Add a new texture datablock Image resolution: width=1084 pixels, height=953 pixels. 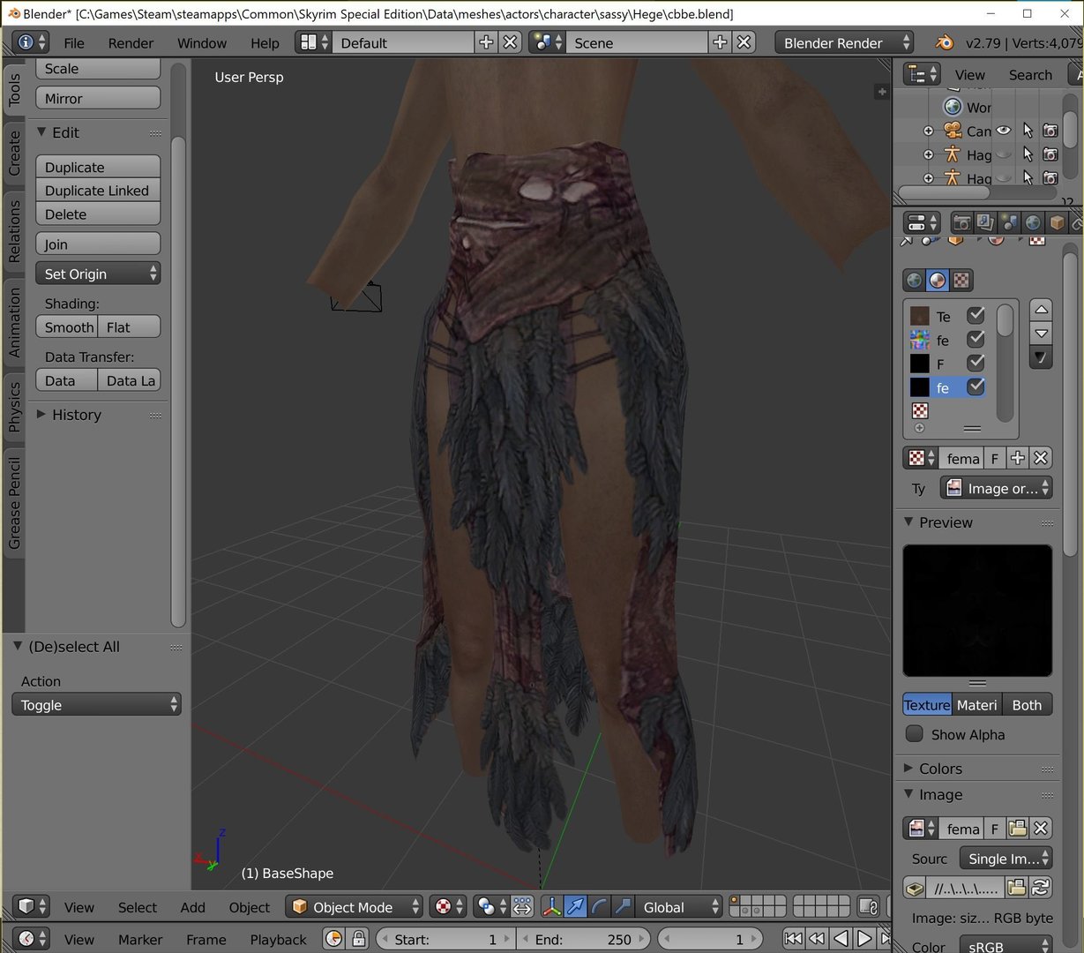click(1018, 458)
